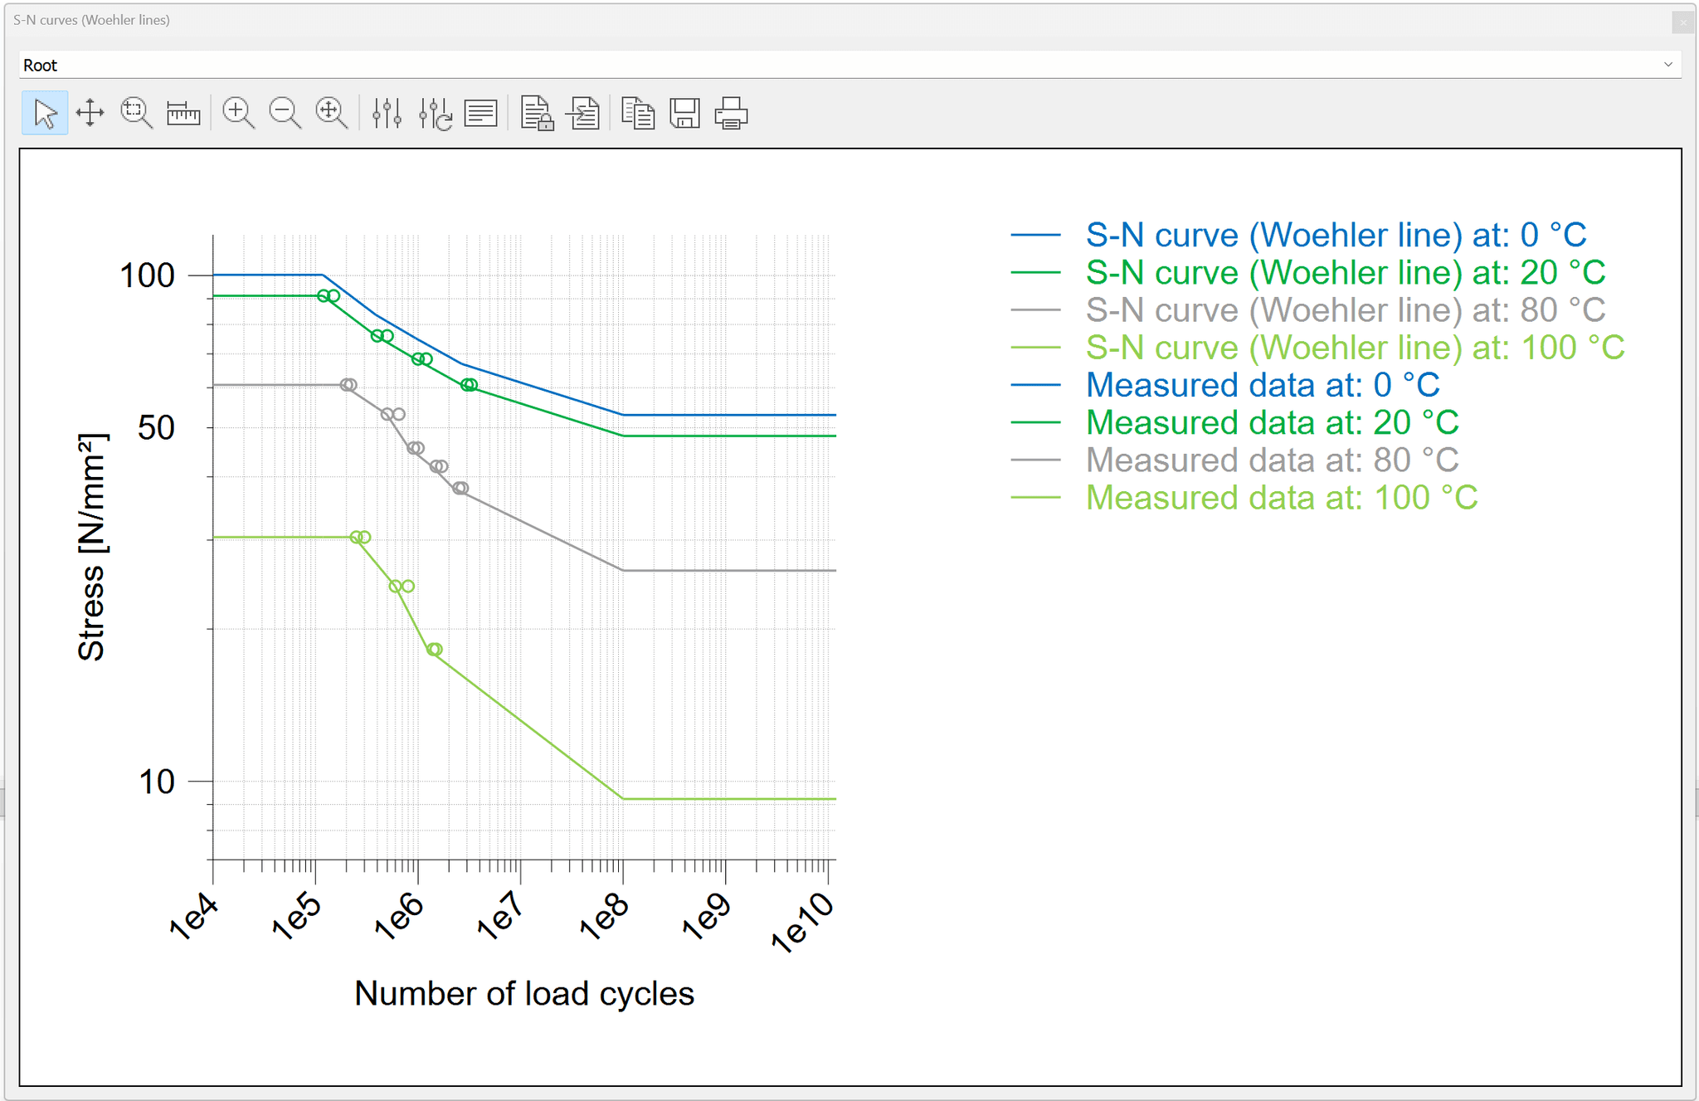Save the S-N curve diagram
The height and width of the screenshot is (1101, 1699).
(683, 114)
